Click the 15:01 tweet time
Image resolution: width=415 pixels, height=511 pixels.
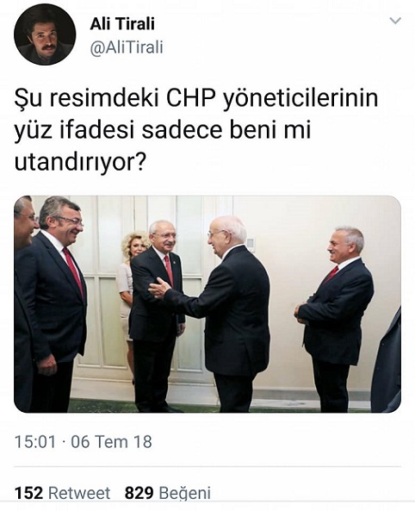pyautogui.click(x=35, y=442)
